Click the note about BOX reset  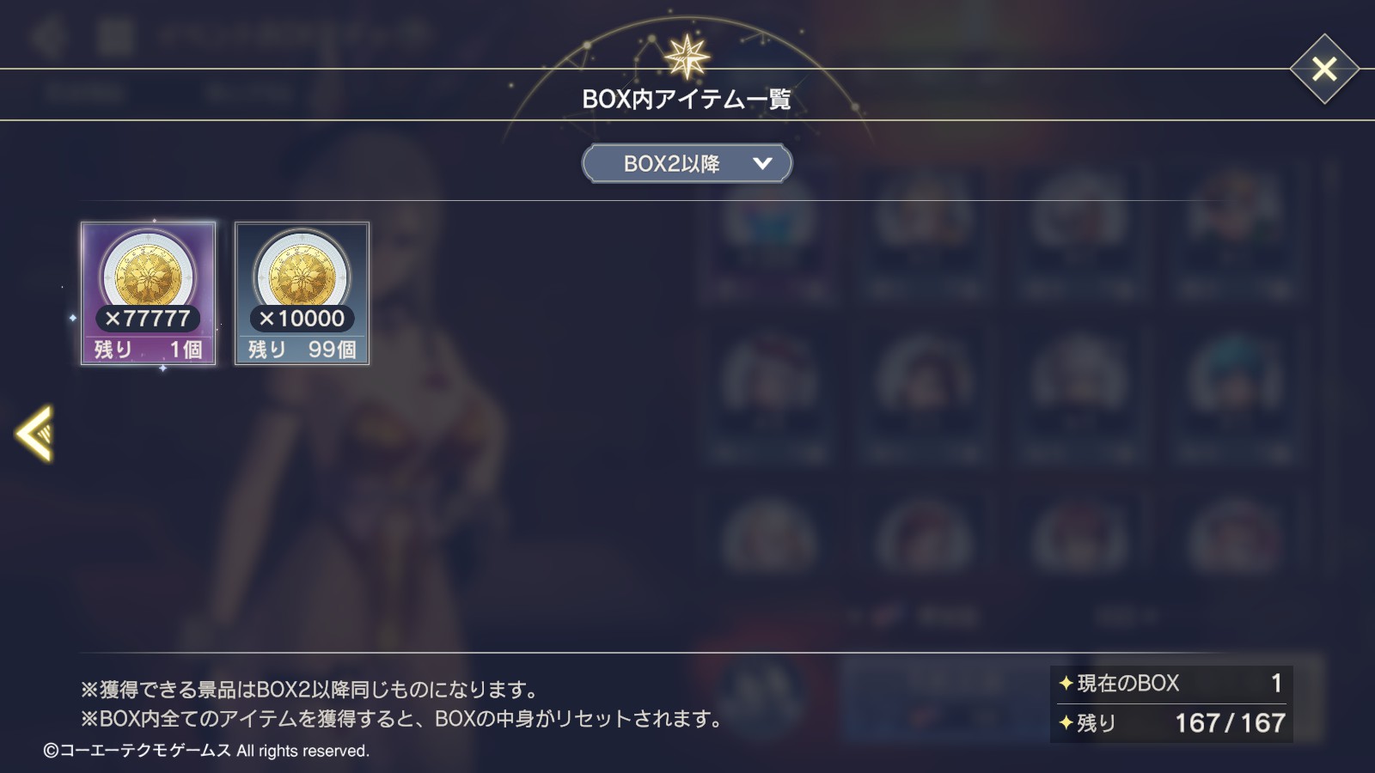[403, 719]
